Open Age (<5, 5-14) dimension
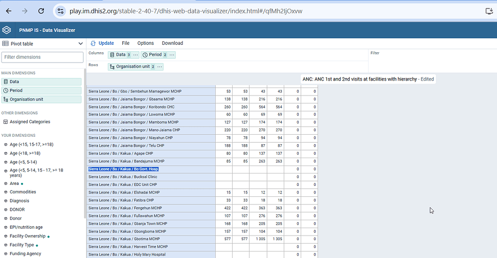 click(23, 162)
